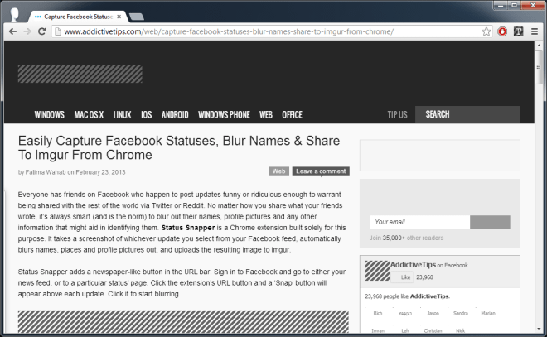Open the Chrome hamburger menu

535,31
